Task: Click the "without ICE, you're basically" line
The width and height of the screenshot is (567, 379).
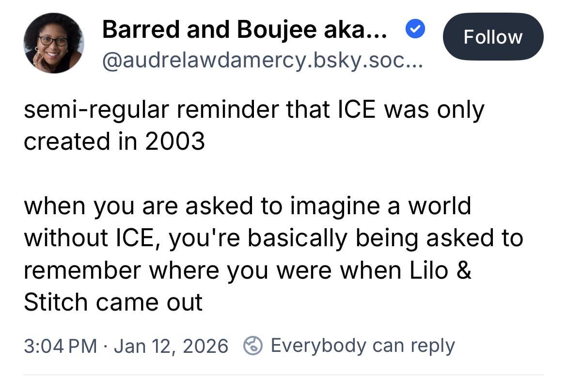Action: coord(273,237)
